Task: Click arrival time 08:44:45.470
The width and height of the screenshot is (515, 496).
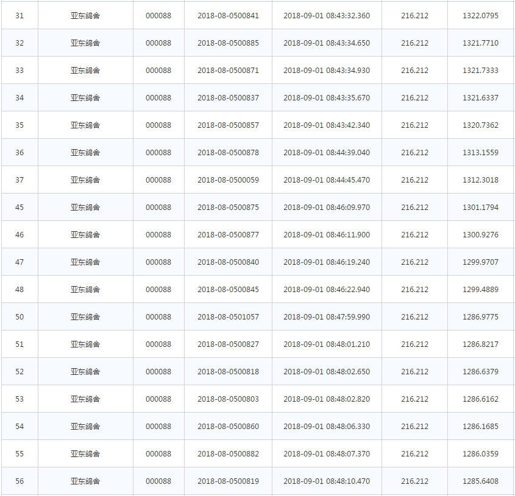Action: pyautogui.click(x=348, y=180)
